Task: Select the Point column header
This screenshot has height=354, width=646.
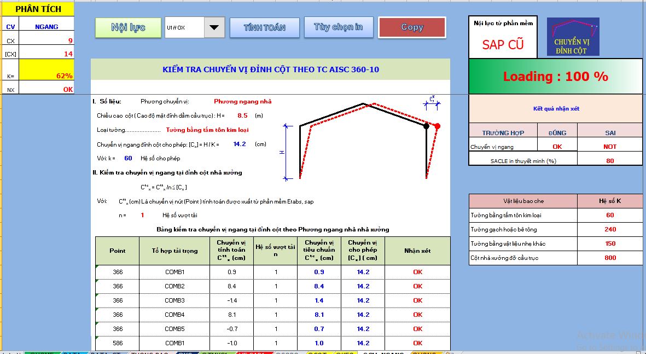Action: 118,251
